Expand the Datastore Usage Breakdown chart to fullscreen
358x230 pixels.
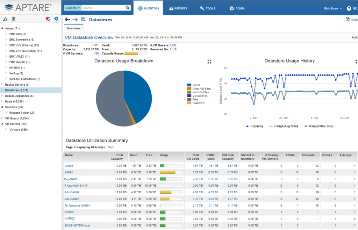pyautogui.click(x=209, y=62)
